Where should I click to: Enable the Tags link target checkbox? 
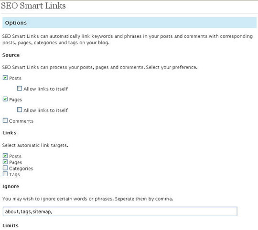coord(5,174)
